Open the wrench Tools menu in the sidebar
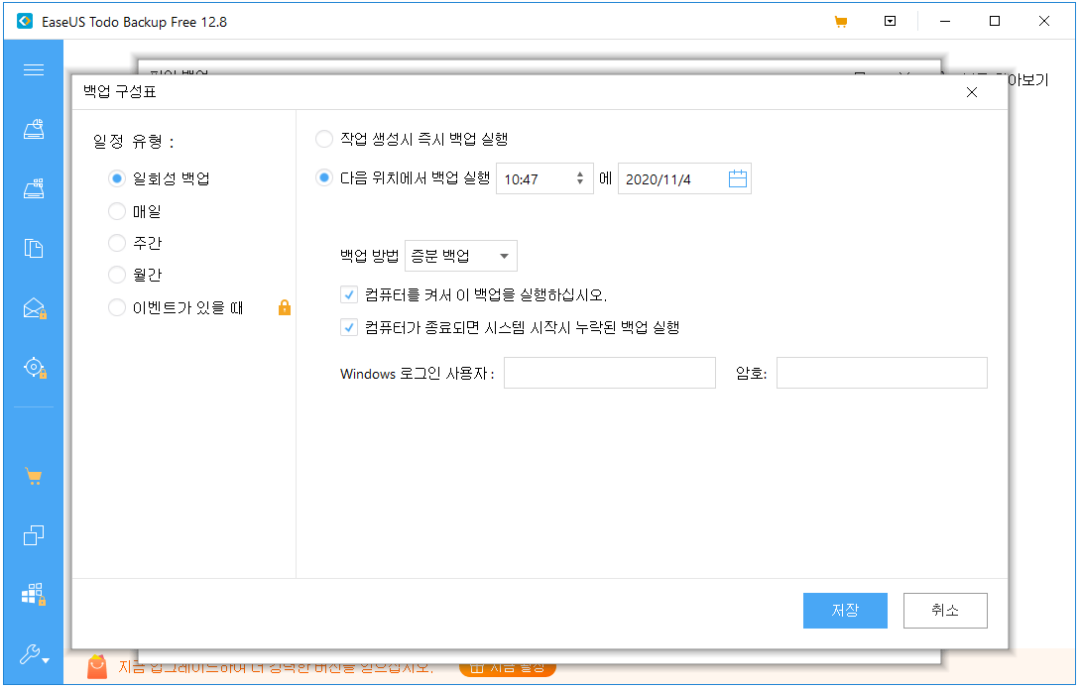Screen dimensions: 1081x689 coord(30,654)
